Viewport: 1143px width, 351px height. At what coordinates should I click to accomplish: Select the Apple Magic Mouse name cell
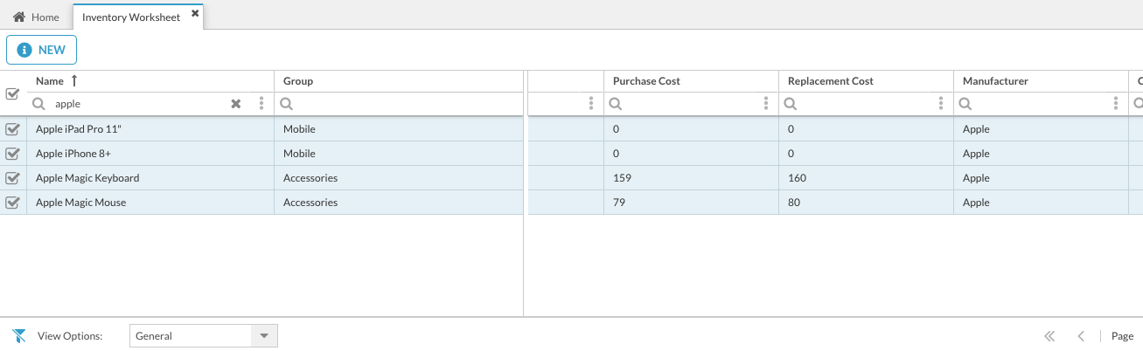(x=150, y=203)
